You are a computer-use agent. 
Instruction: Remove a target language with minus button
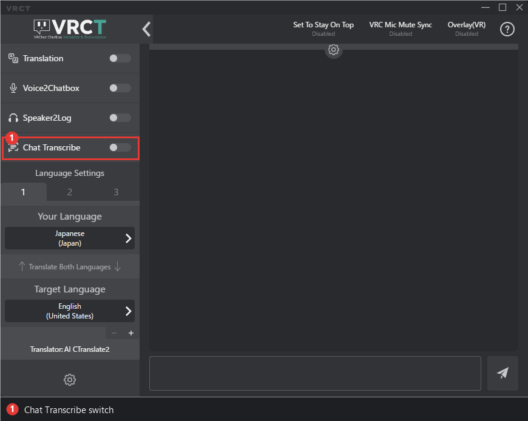coord(114,333)
